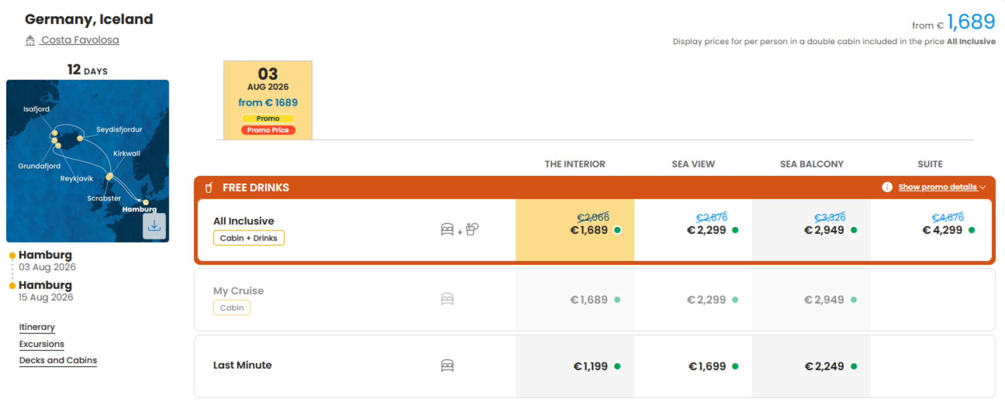Open the Costa Favolosa ship link

pos(80,40)
